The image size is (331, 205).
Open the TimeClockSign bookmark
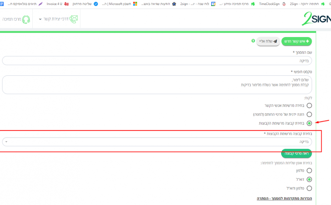pos(269,4)
